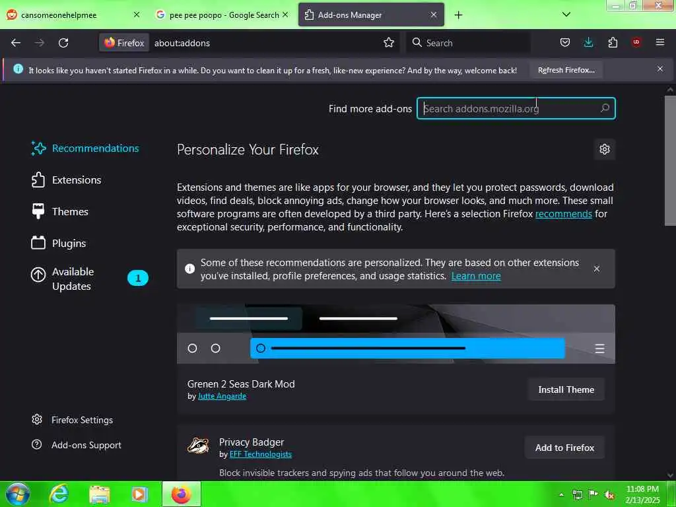Screen dimensions: 676x507
Task: Open the Action Center flag icon
Action: tap(593, 494)
